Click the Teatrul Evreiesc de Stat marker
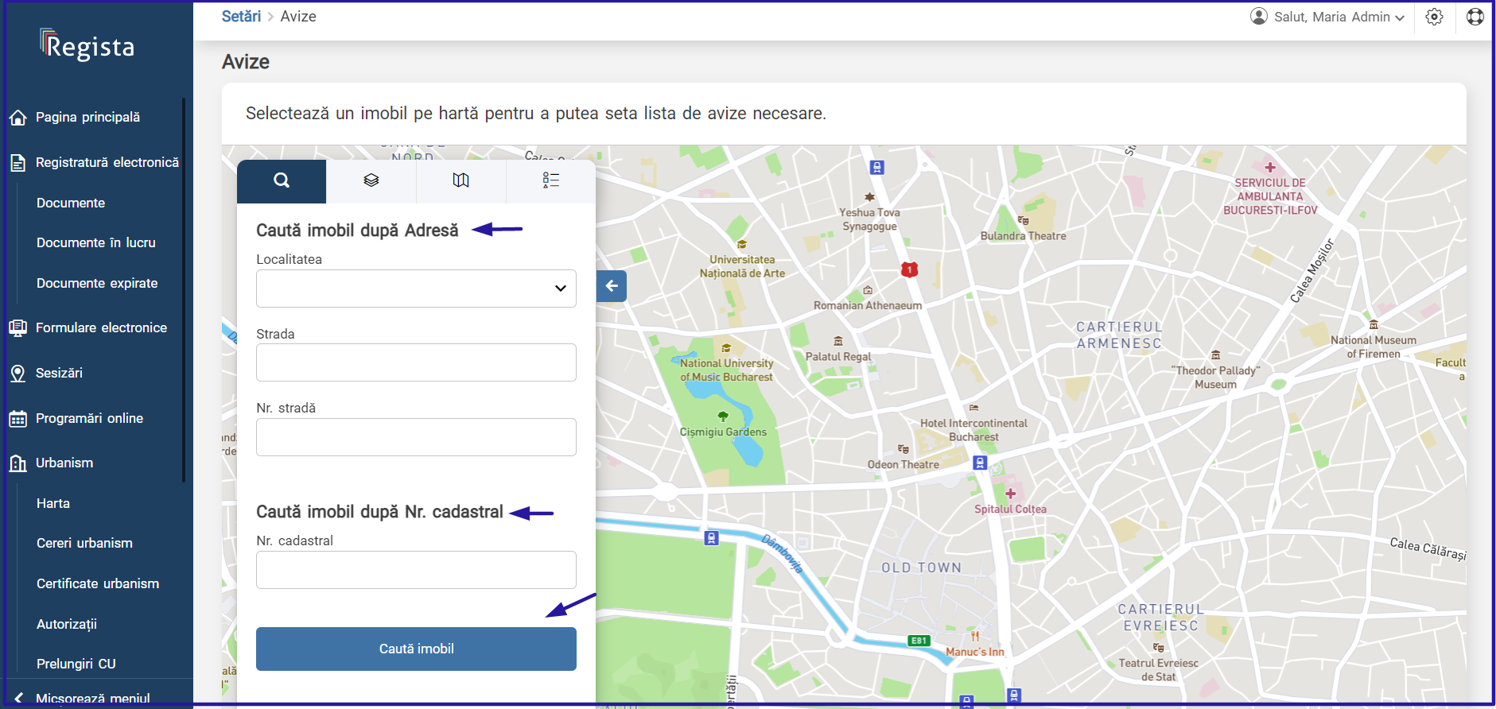 point(1159,648)
